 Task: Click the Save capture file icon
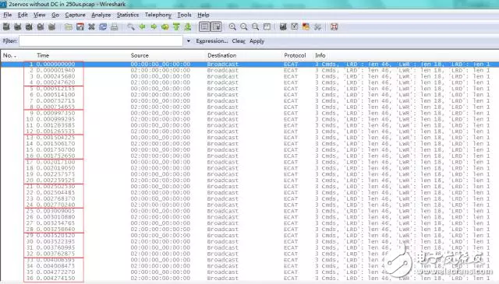coord(80,27)
